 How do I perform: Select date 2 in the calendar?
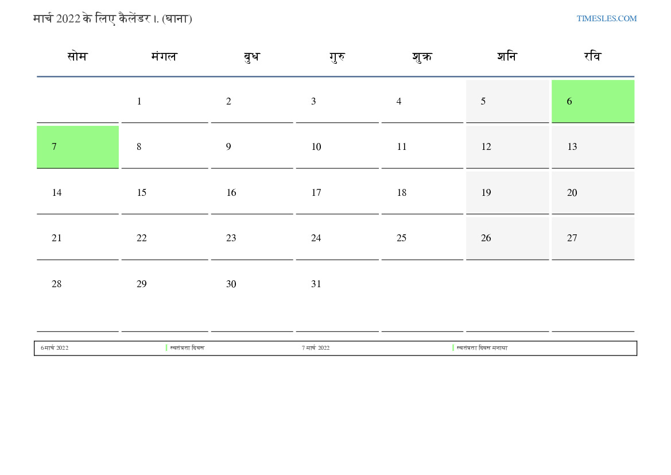pyautogui.click(x=252, y=101)
